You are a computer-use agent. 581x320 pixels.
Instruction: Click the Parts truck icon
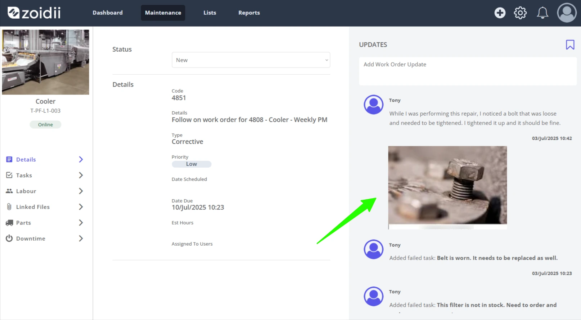point(9,223)
